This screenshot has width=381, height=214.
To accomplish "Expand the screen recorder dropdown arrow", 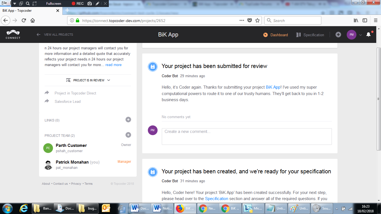I will [15, 4].
